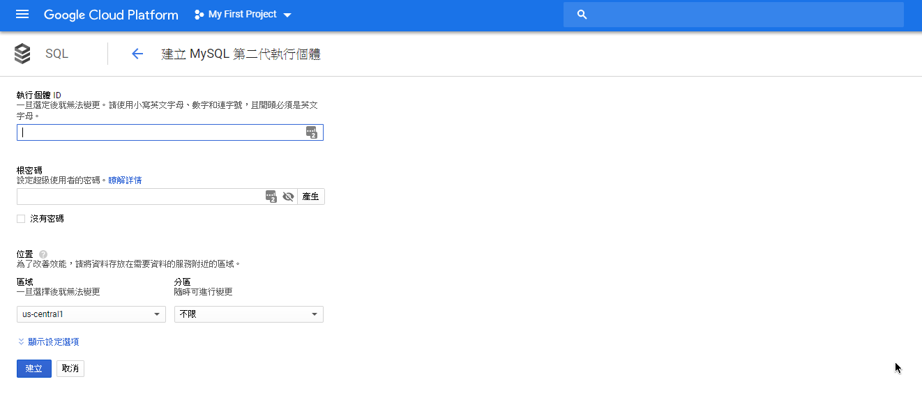Open the 瞭解詳情 learn more link
922x400 pixels.
125,180
